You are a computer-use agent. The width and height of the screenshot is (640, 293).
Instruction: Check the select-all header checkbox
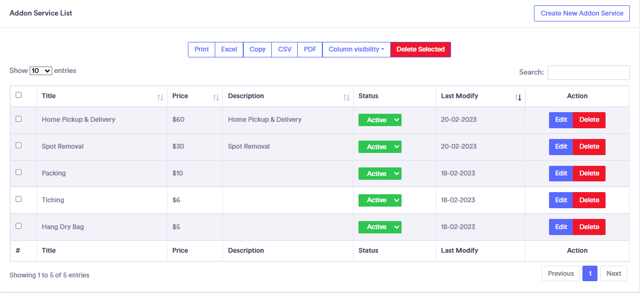point(19,95)
